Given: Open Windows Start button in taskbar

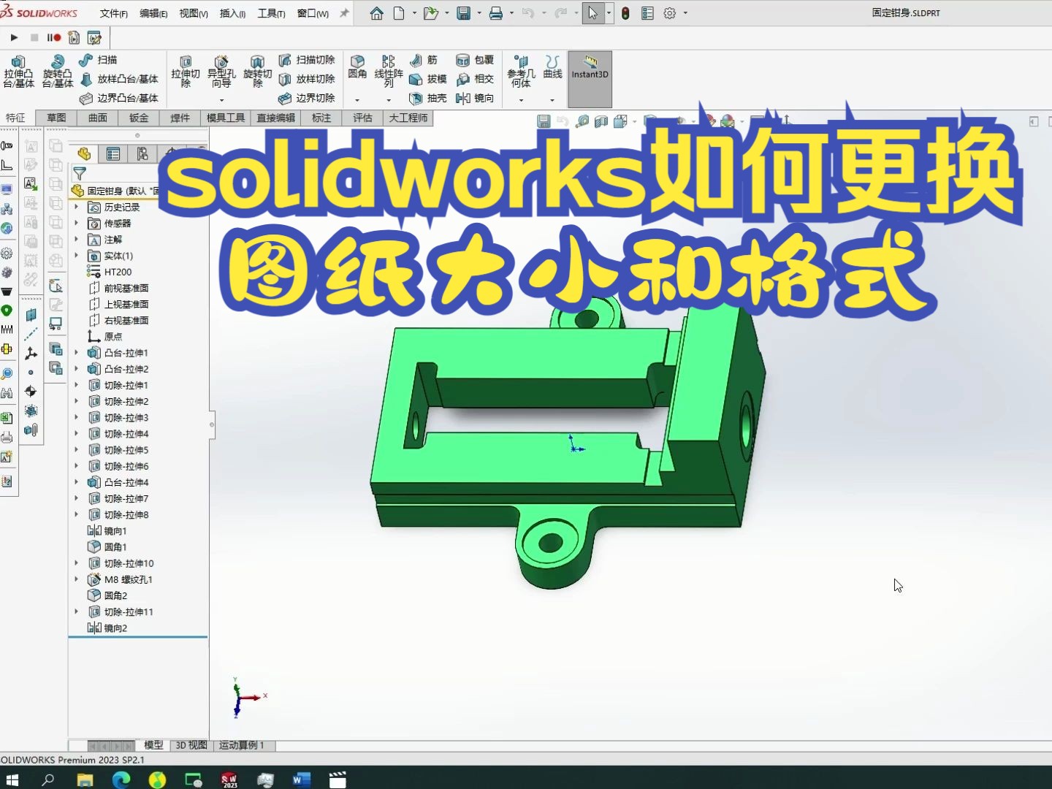Looking at the screenshot, I should pyautogui.click(x=12, y=780).
